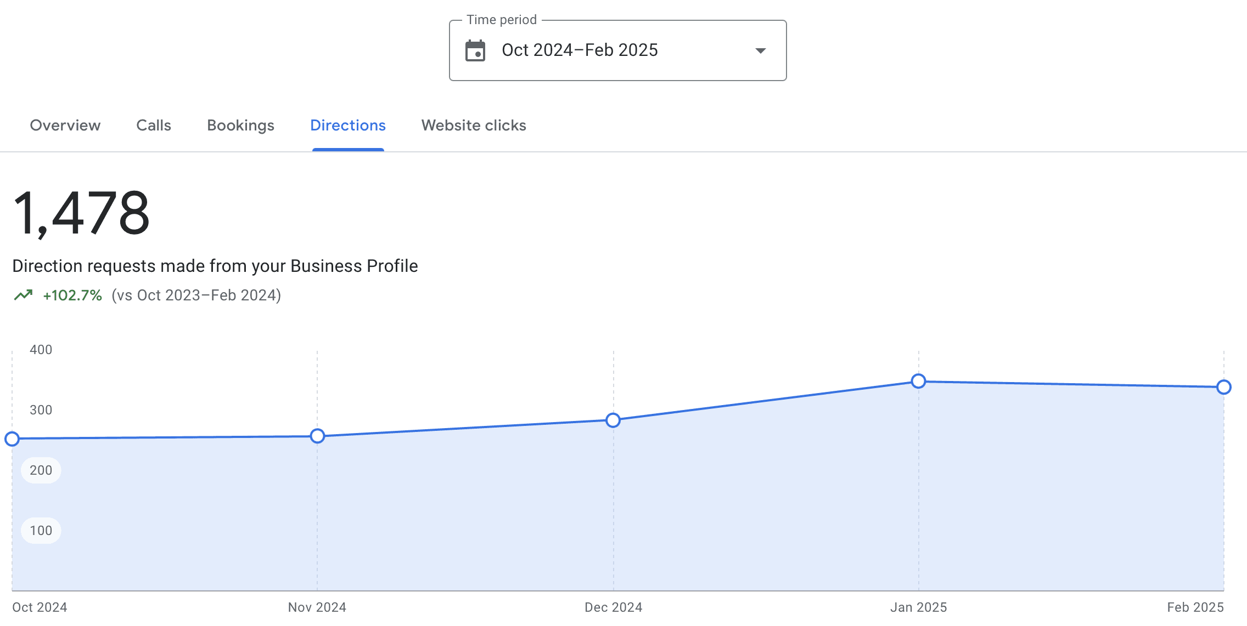
Task: Select the Calls tab
Action: tap(153, 126)
